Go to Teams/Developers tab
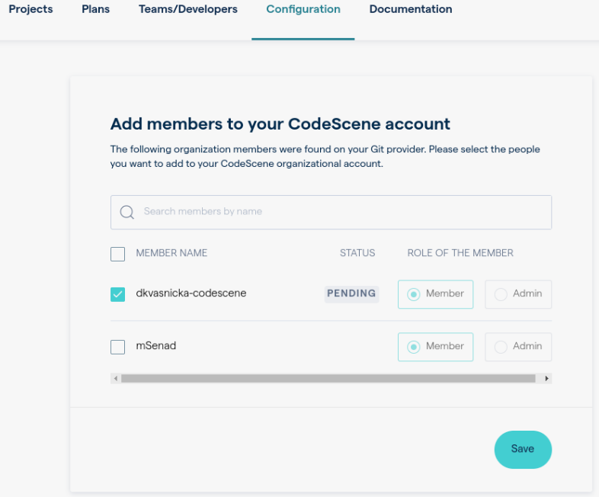Screen dimensions: 599x497 (x=188, y=9)
